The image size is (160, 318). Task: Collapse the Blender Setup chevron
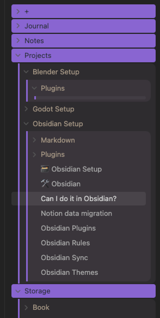pos(26,72)
